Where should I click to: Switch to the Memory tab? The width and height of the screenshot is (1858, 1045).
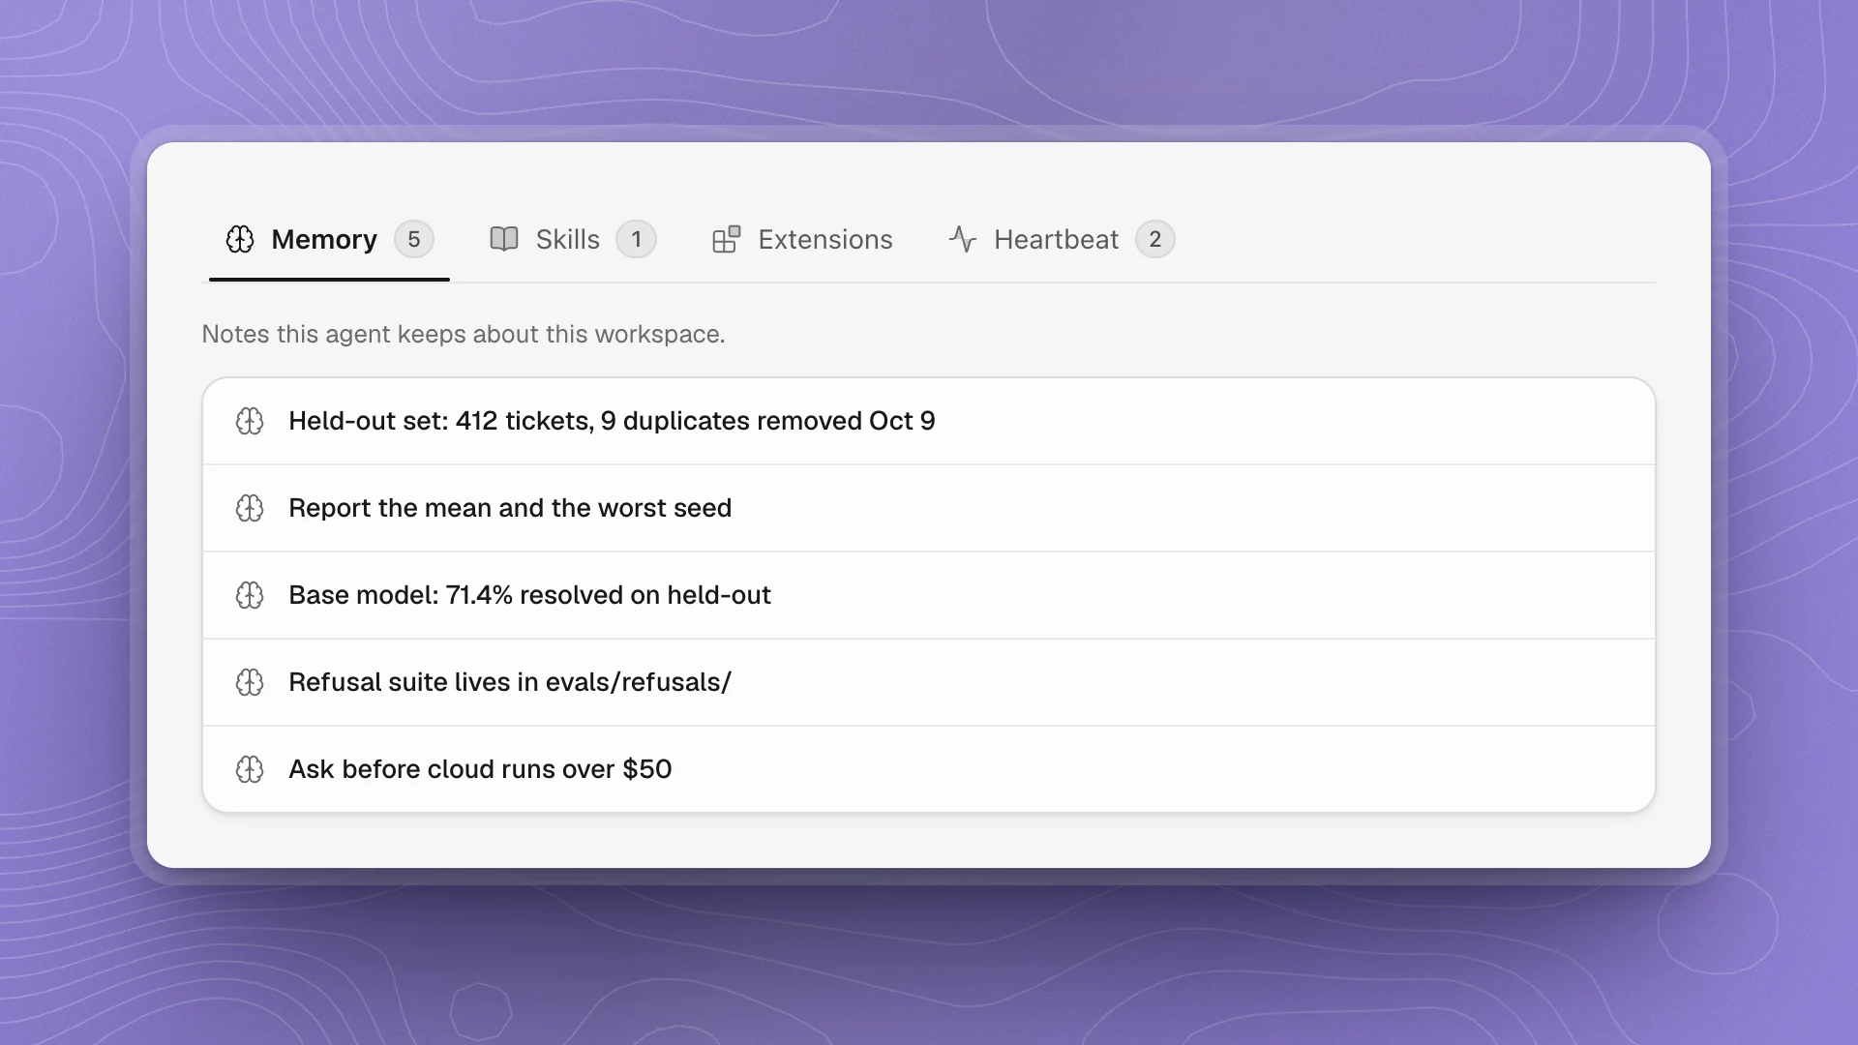click(x=329, y=239)
